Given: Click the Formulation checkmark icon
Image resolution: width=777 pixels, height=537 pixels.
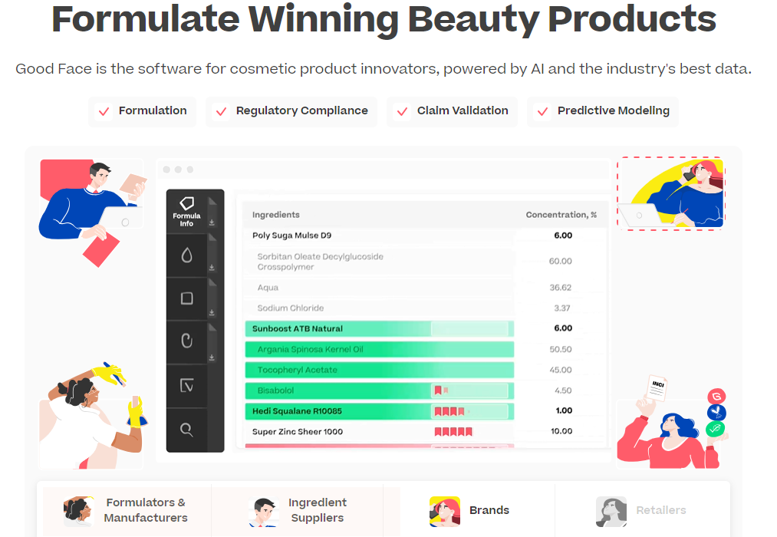Looking at the screenshot, I should (x=104, y=111).
